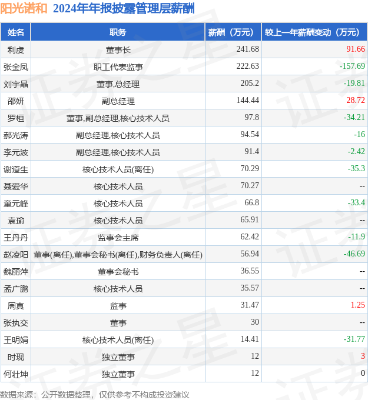Select the name cell 聂爱华
Screen dimensions: 368x400
click(x=15, y=186)
